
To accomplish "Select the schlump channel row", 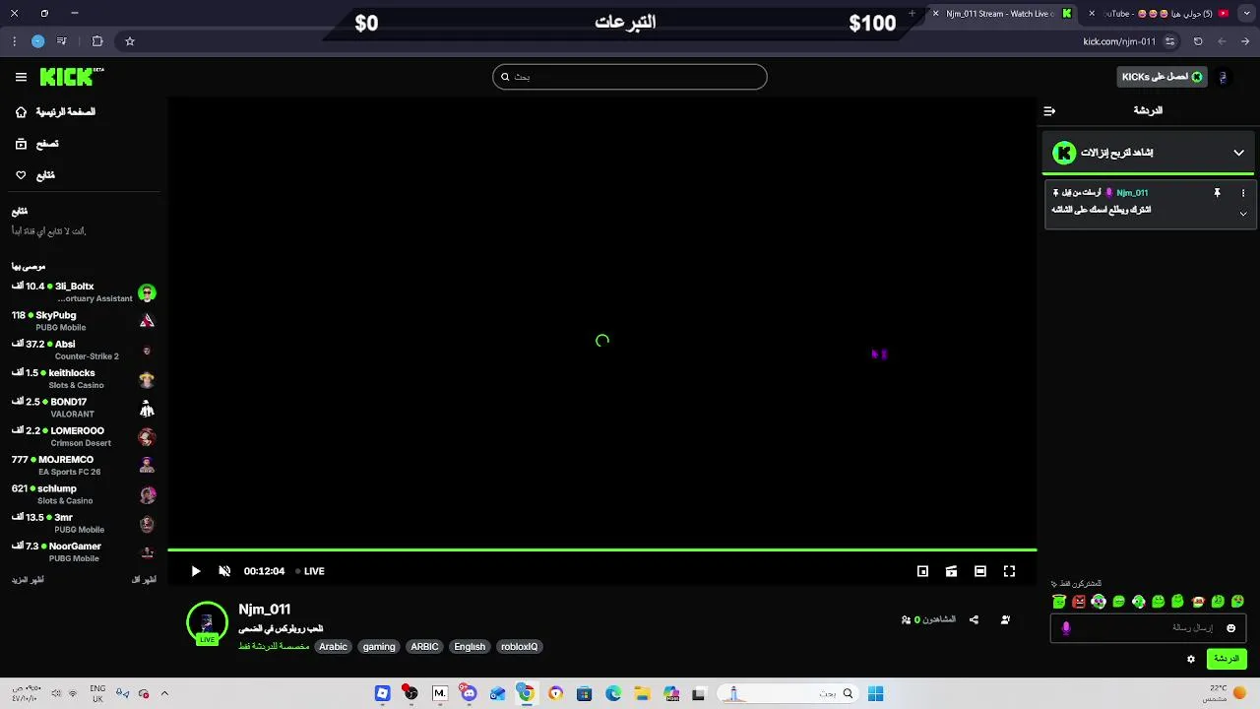I will pyautogui.click(x=84, y=494).
